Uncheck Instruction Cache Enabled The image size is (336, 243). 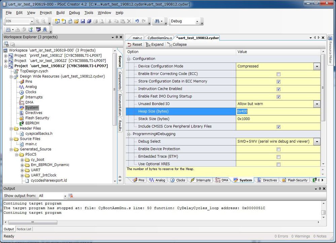pos(278,89)
